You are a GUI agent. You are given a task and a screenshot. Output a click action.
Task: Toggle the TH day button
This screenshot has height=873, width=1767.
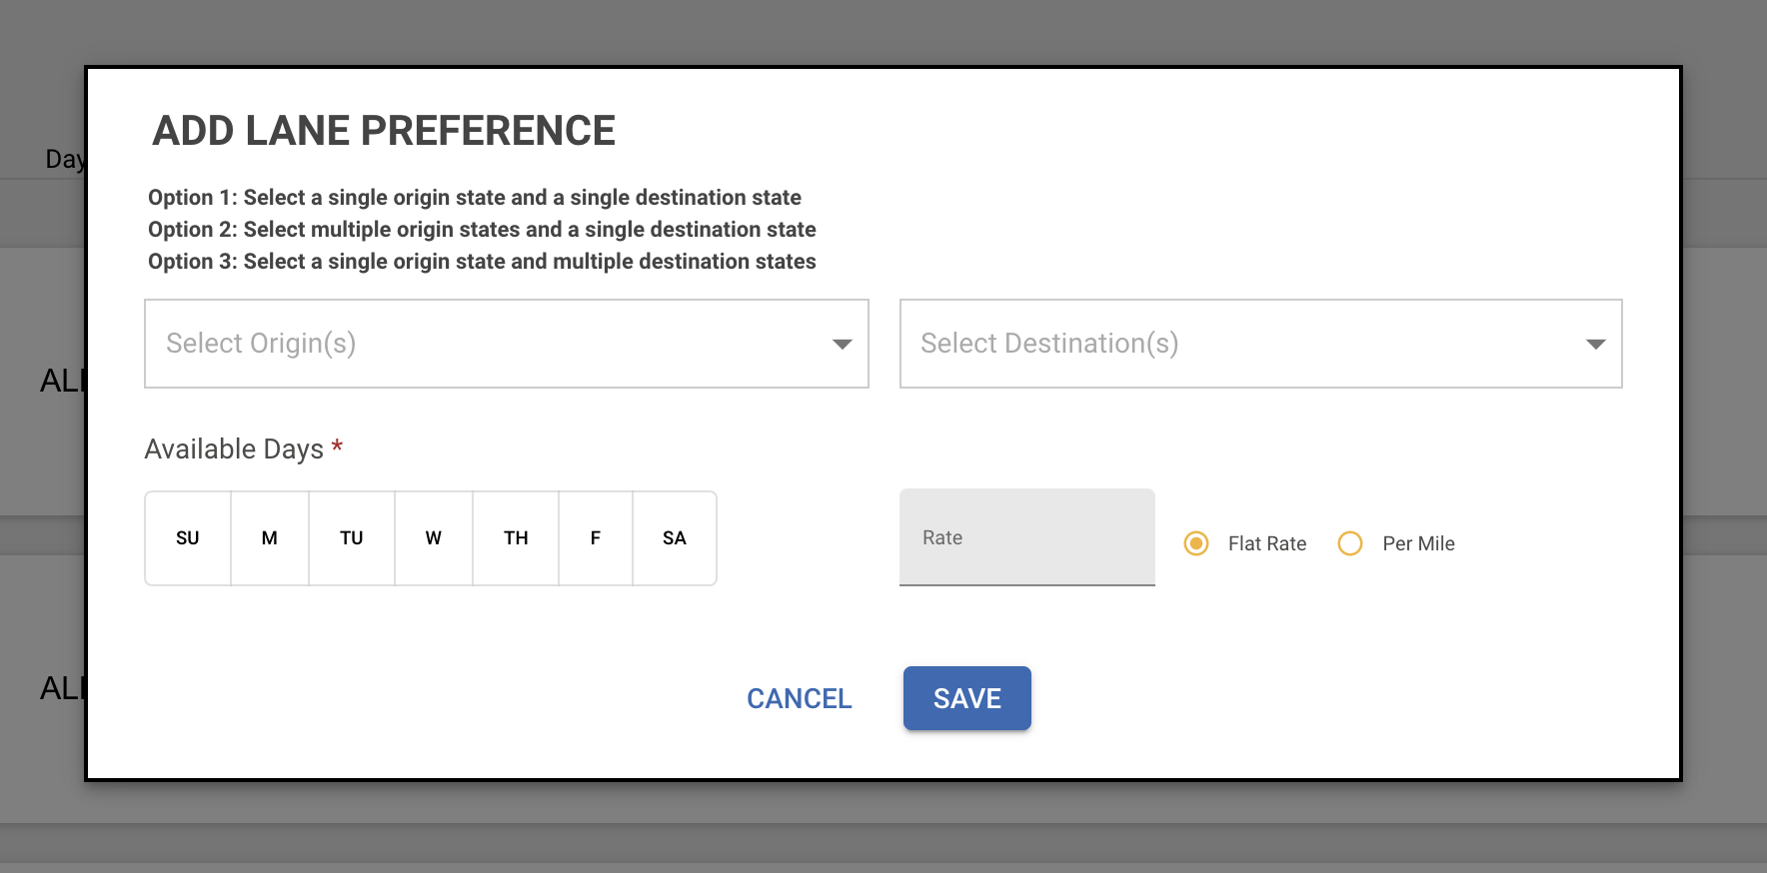[516, 538]
